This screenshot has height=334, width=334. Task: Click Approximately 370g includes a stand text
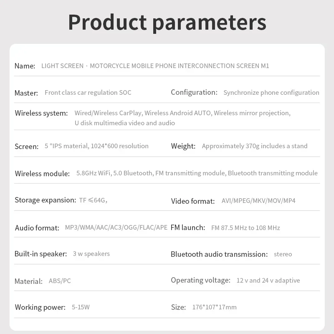point(255,146)
